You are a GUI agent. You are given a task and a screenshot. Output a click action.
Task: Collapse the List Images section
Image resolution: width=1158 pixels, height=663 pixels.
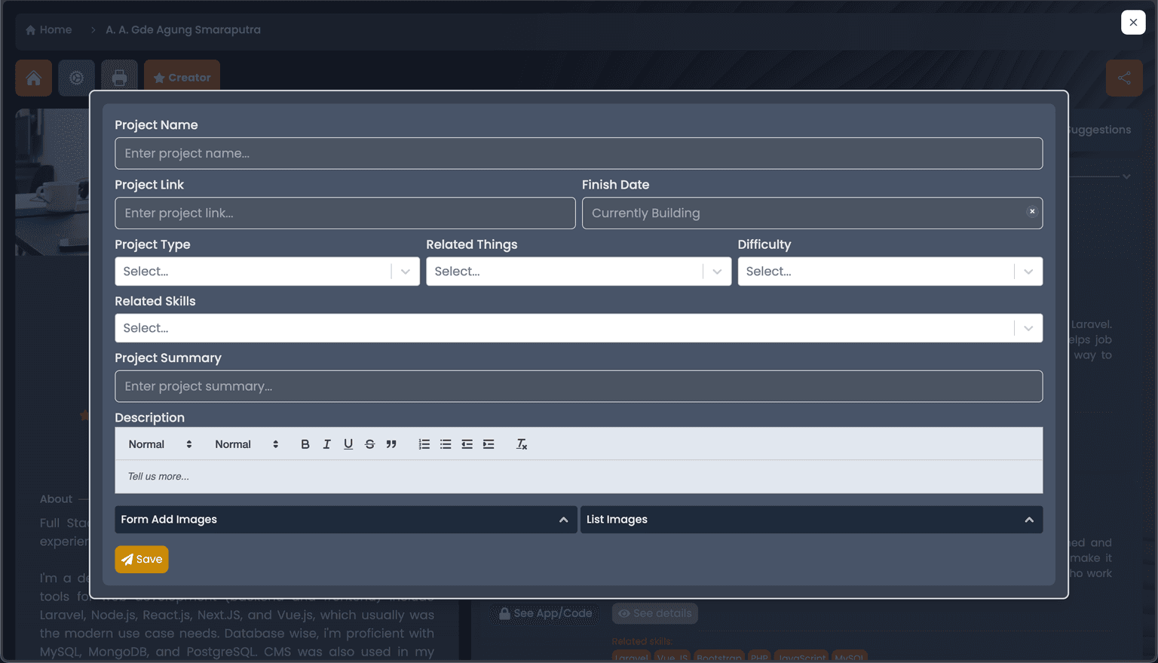(x=1028, y=519)
